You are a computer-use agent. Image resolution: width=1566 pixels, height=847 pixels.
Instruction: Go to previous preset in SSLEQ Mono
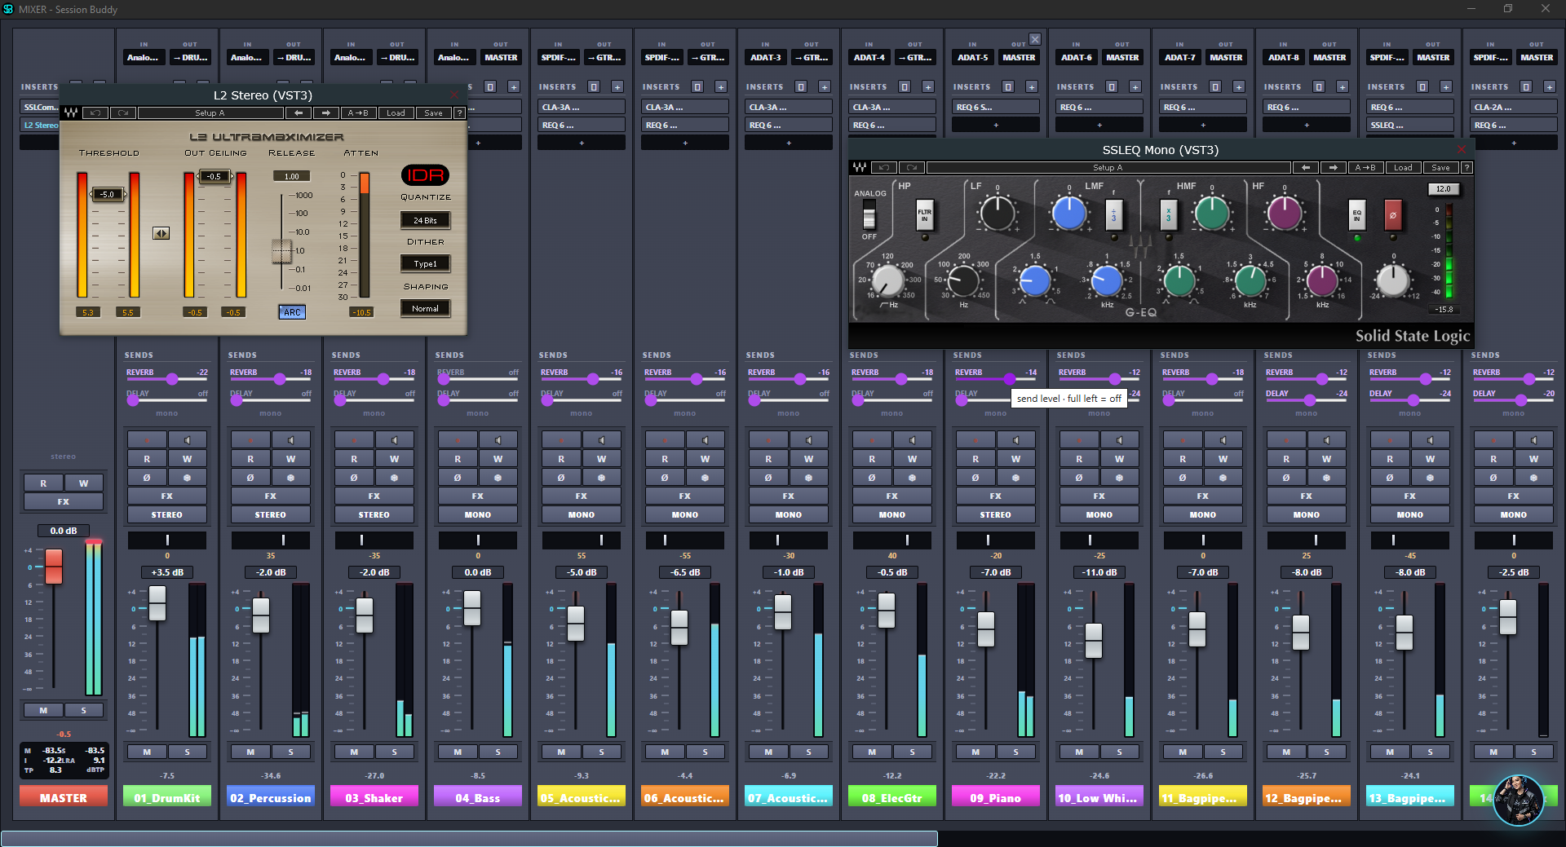(x=1306, y=168)
